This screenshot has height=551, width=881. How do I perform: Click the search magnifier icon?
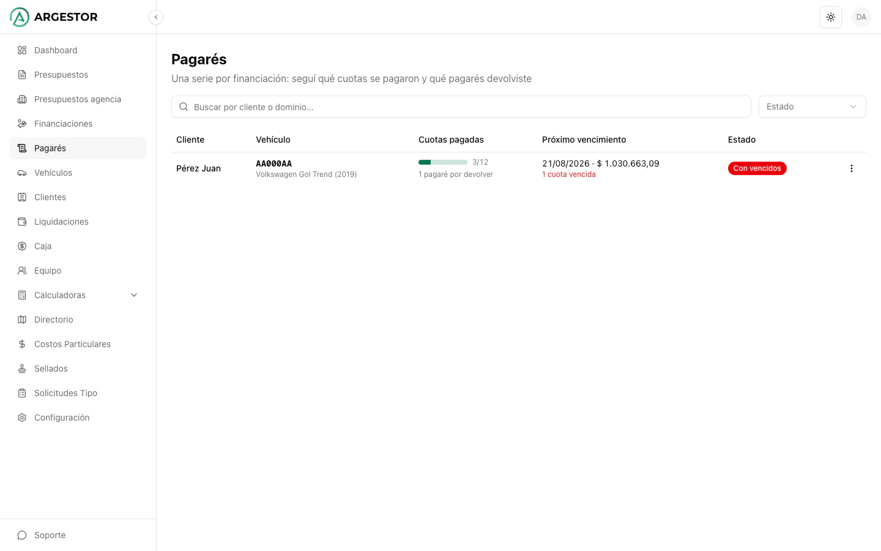(184, 107)
